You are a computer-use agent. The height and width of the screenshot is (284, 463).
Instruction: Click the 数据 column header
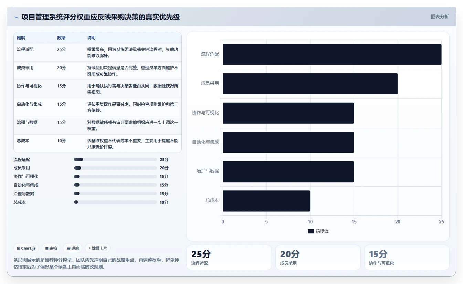click(x=61, y=38)
